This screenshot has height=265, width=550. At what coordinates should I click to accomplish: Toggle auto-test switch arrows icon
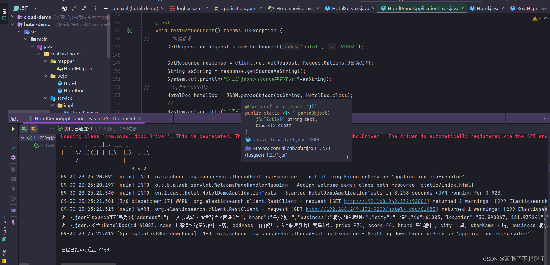click(x=13, y=148)
